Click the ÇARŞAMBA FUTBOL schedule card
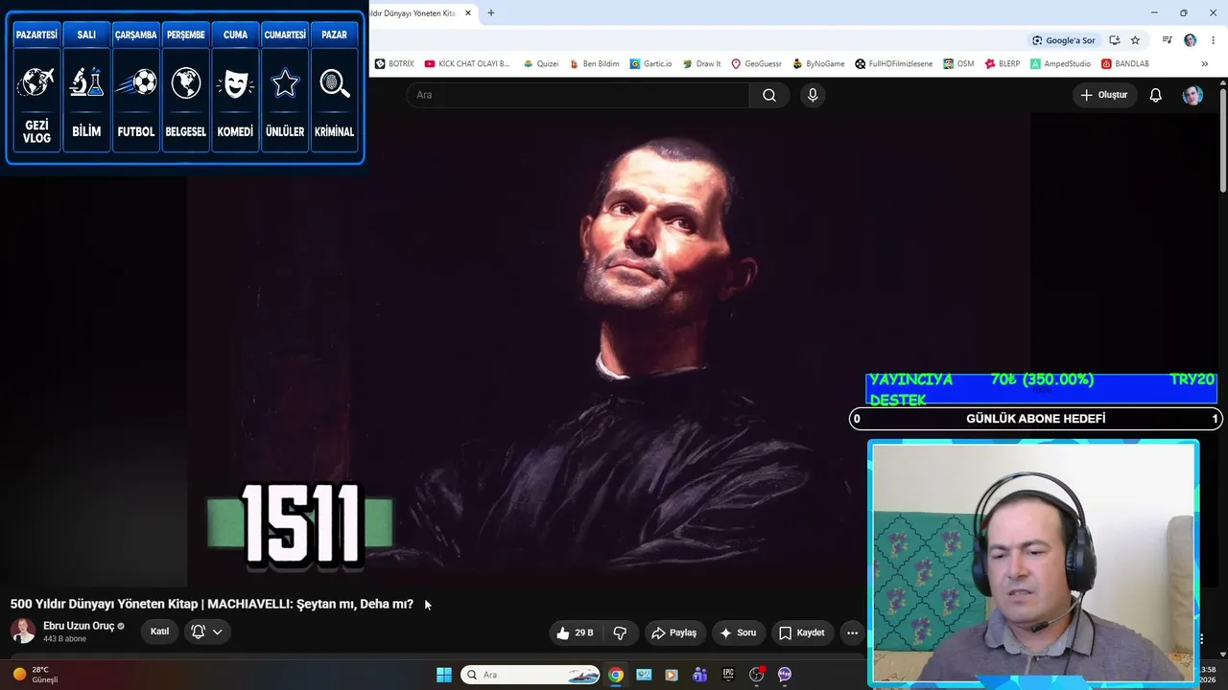Viewport: 1228px width, 690px height. click(136, 87)
